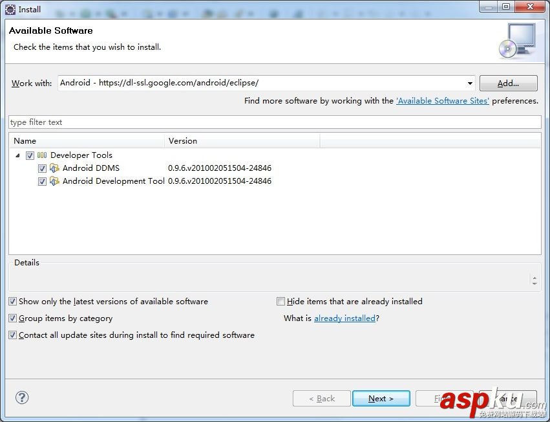This screenshot has width=550, height=422.
Task: Uncheck the Android Development Tool checkbox
Action: click(x=42, y=182)
